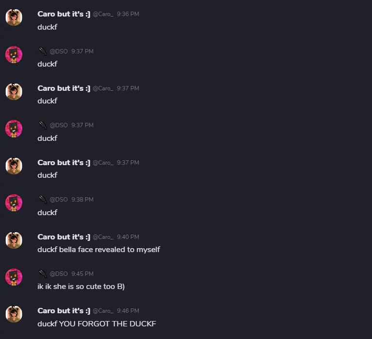Select message "ik ik she is so cute too B)"
The image size is (372, 339).
point(81,287)
